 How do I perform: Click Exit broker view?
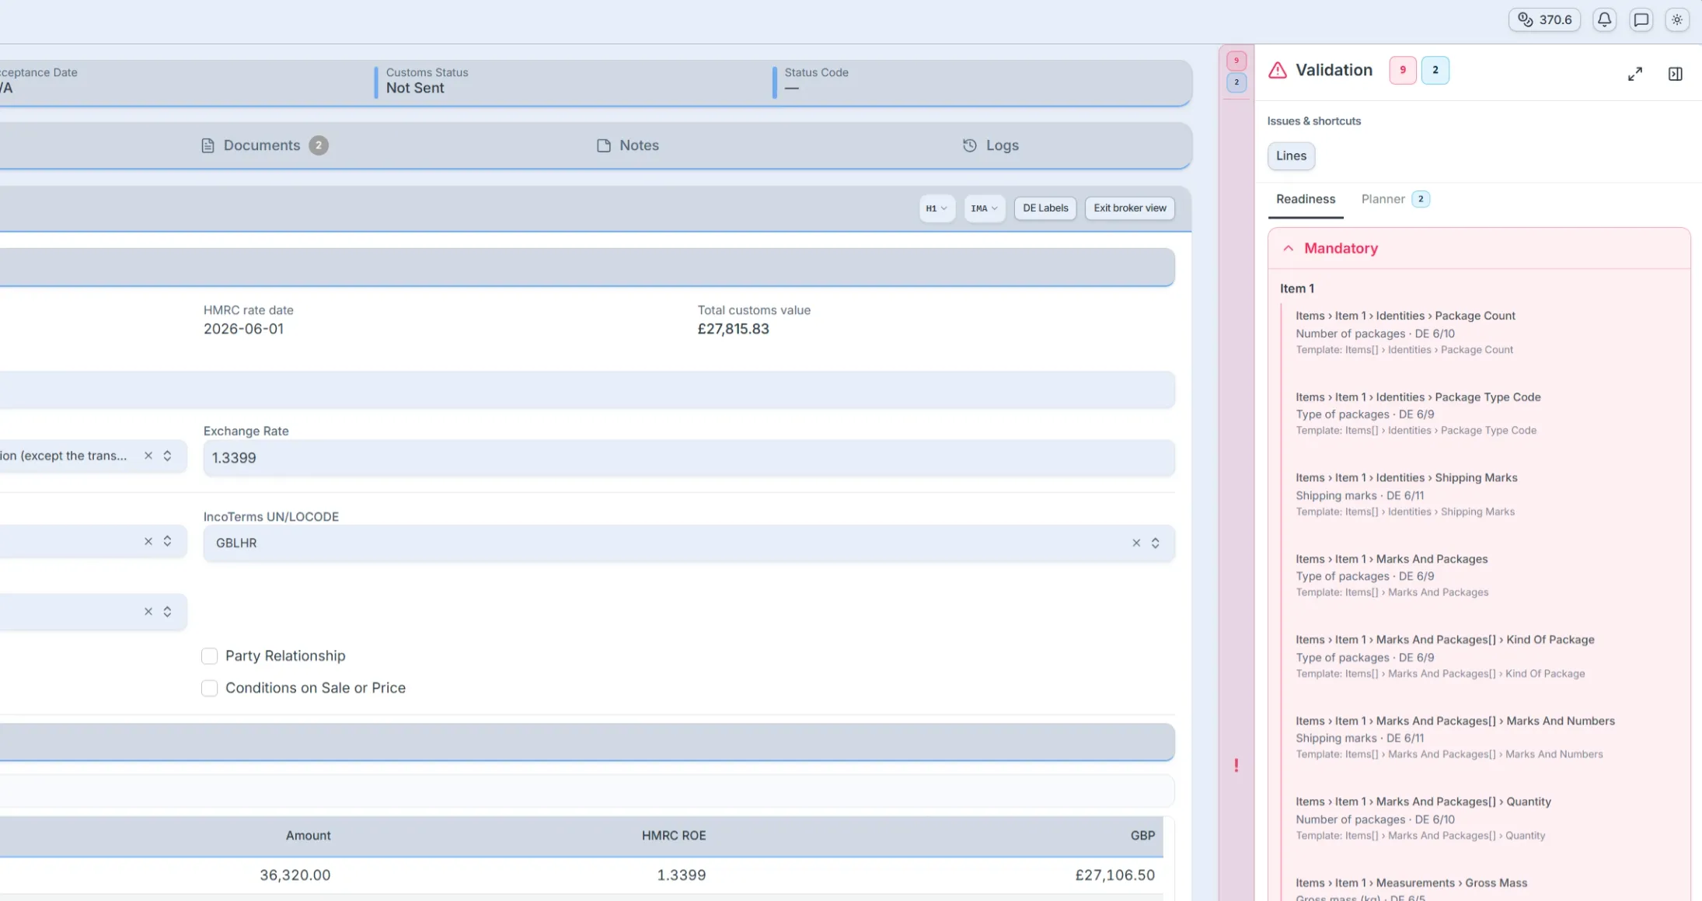(x=1129, y=208)
